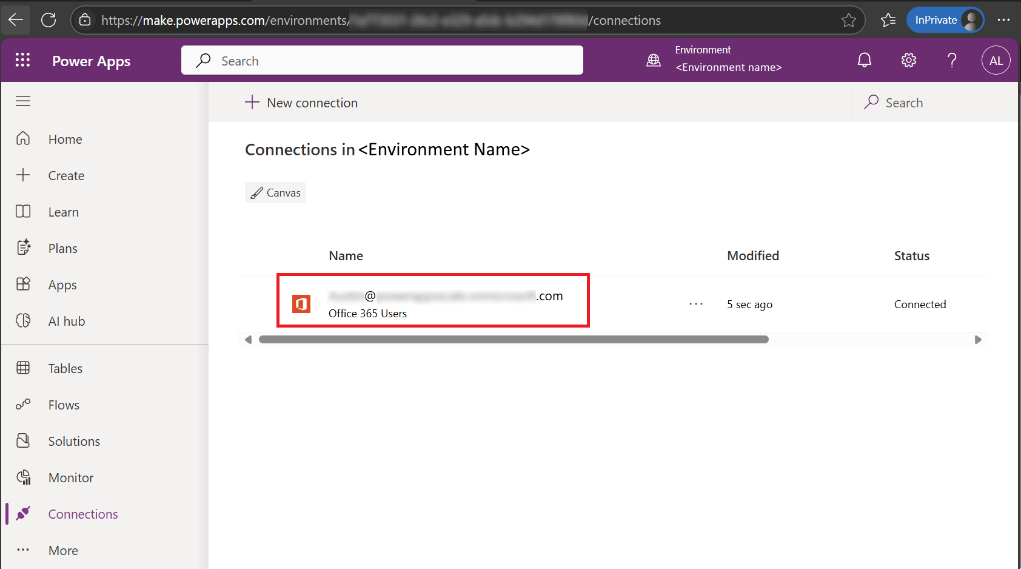Collapse the navigation sidebar with hamburger menu
The width and height of the screenshot is (1021, 569).
coord(23,101)
